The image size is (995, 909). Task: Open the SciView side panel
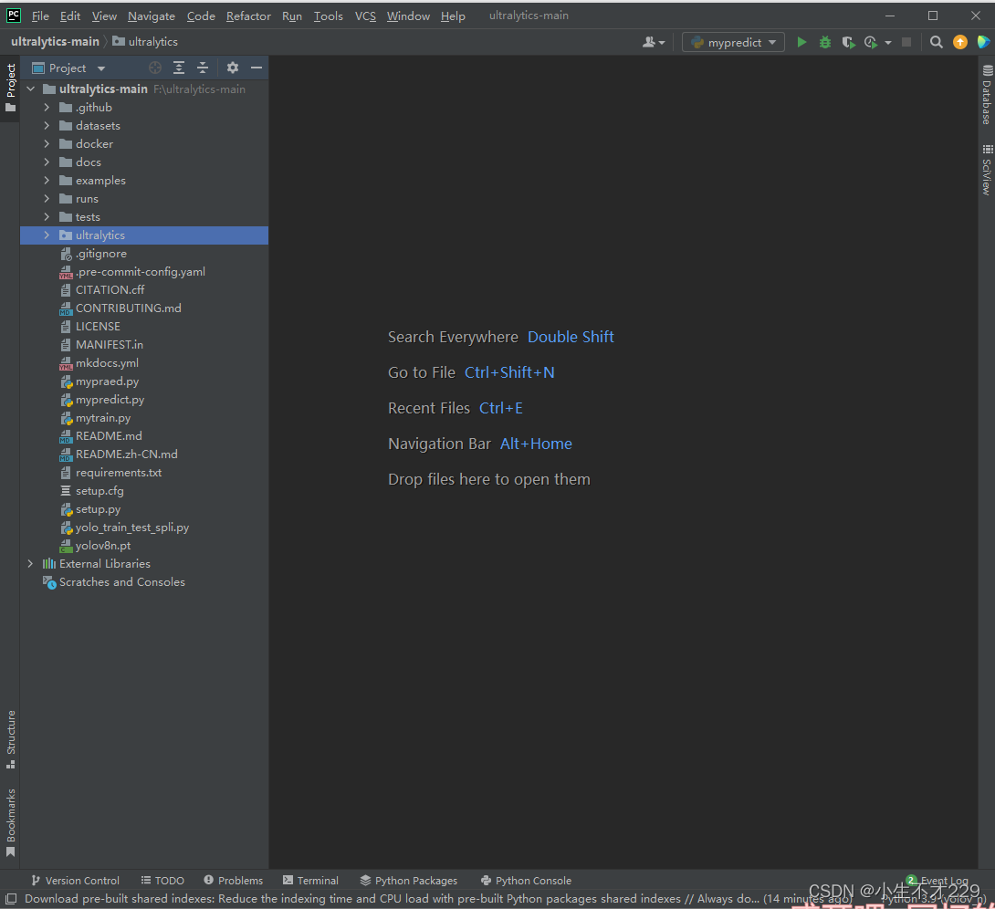987,170
